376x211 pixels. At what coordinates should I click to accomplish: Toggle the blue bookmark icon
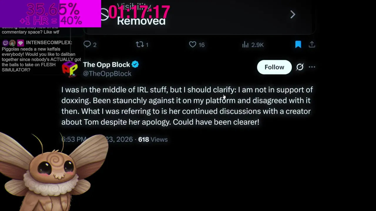(298, 45)
